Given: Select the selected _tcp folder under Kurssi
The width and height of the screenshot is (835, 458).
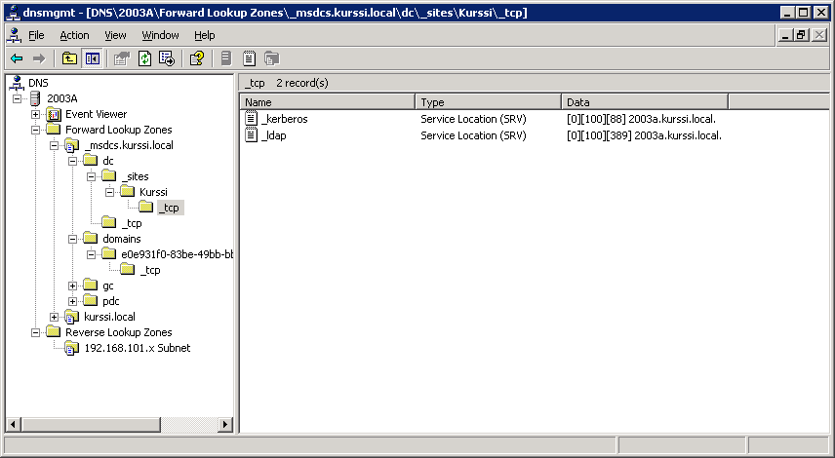Looking at the screenshot, I should pos(171,208).
